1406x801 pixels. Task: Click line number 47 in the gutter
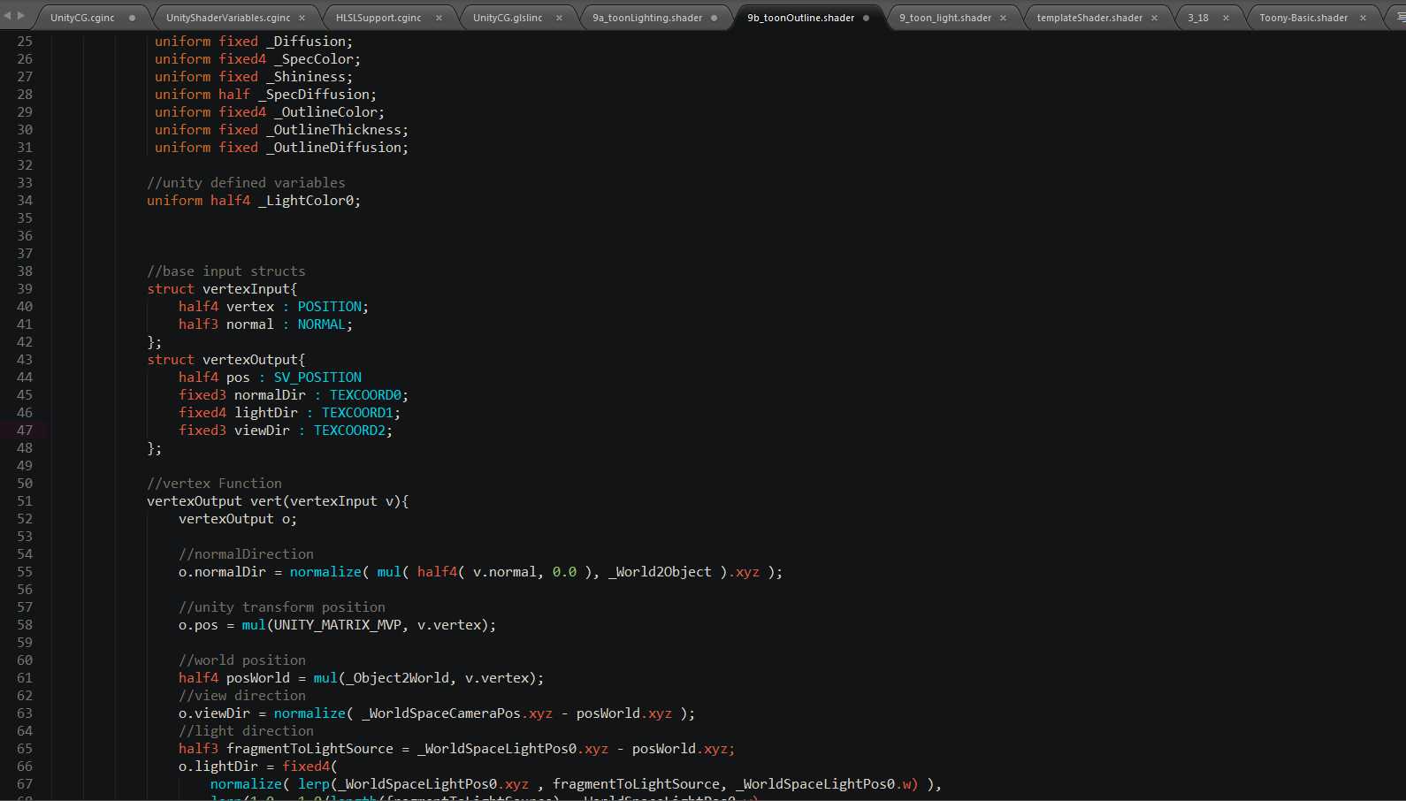click(x=25, y=431)
